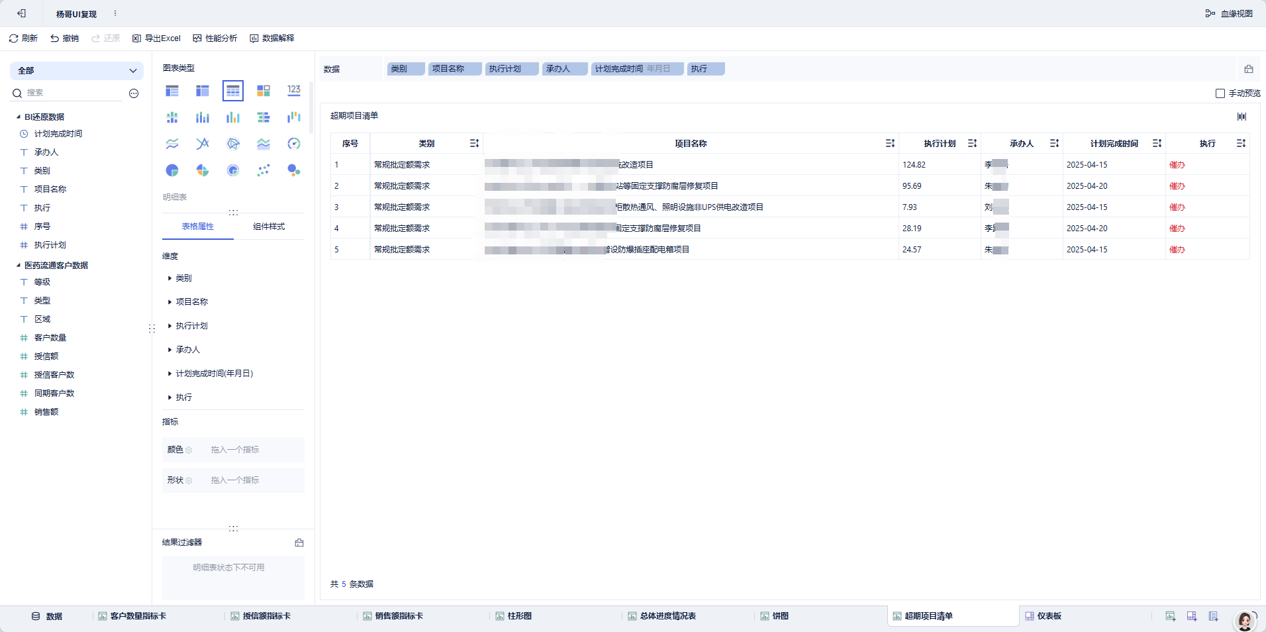Choose the radar chart type icon
The height and width of the screenshot is (632, 1266).
233,144
